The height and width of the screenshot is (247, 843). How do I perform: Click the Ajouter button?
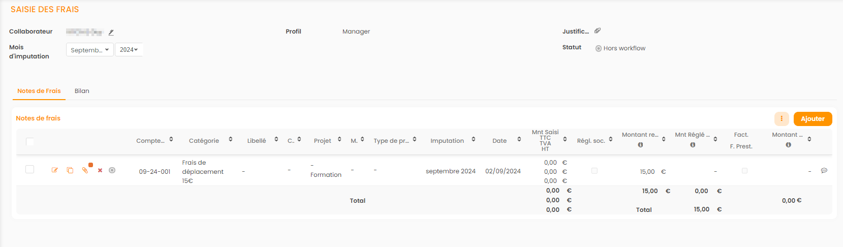[813, 119]
